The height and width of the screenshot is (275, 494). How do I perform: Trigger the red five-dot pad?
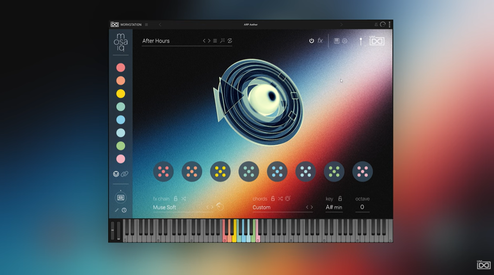tap(163, 171)
